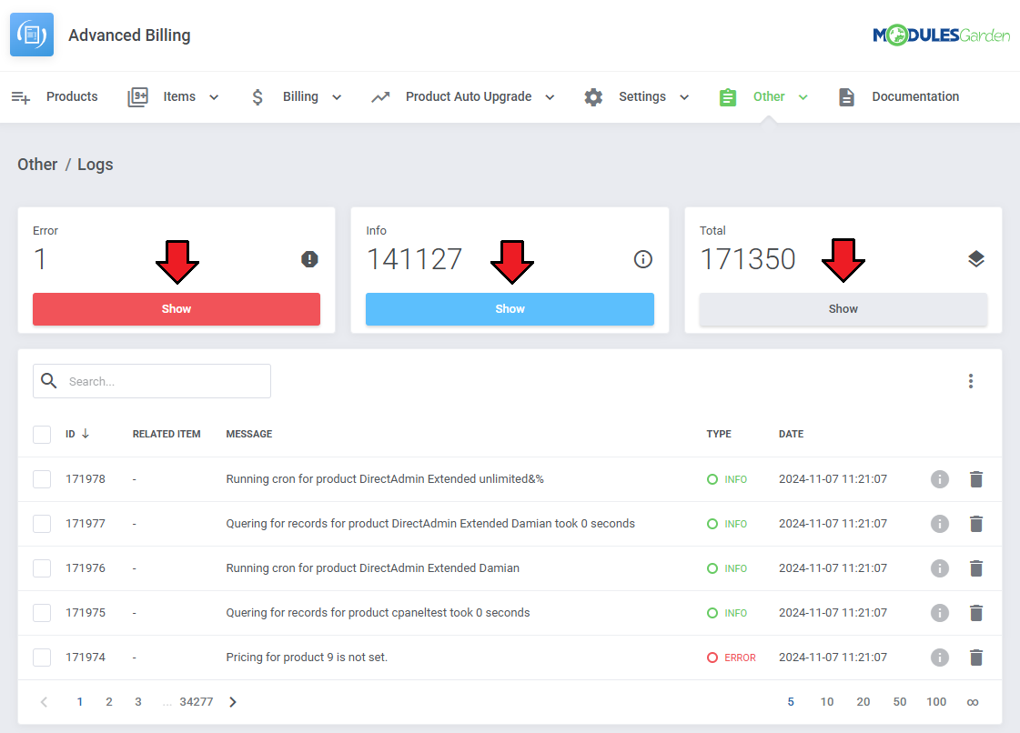Click the ModulesGarden logo
1020x733 pixels.
941,35
